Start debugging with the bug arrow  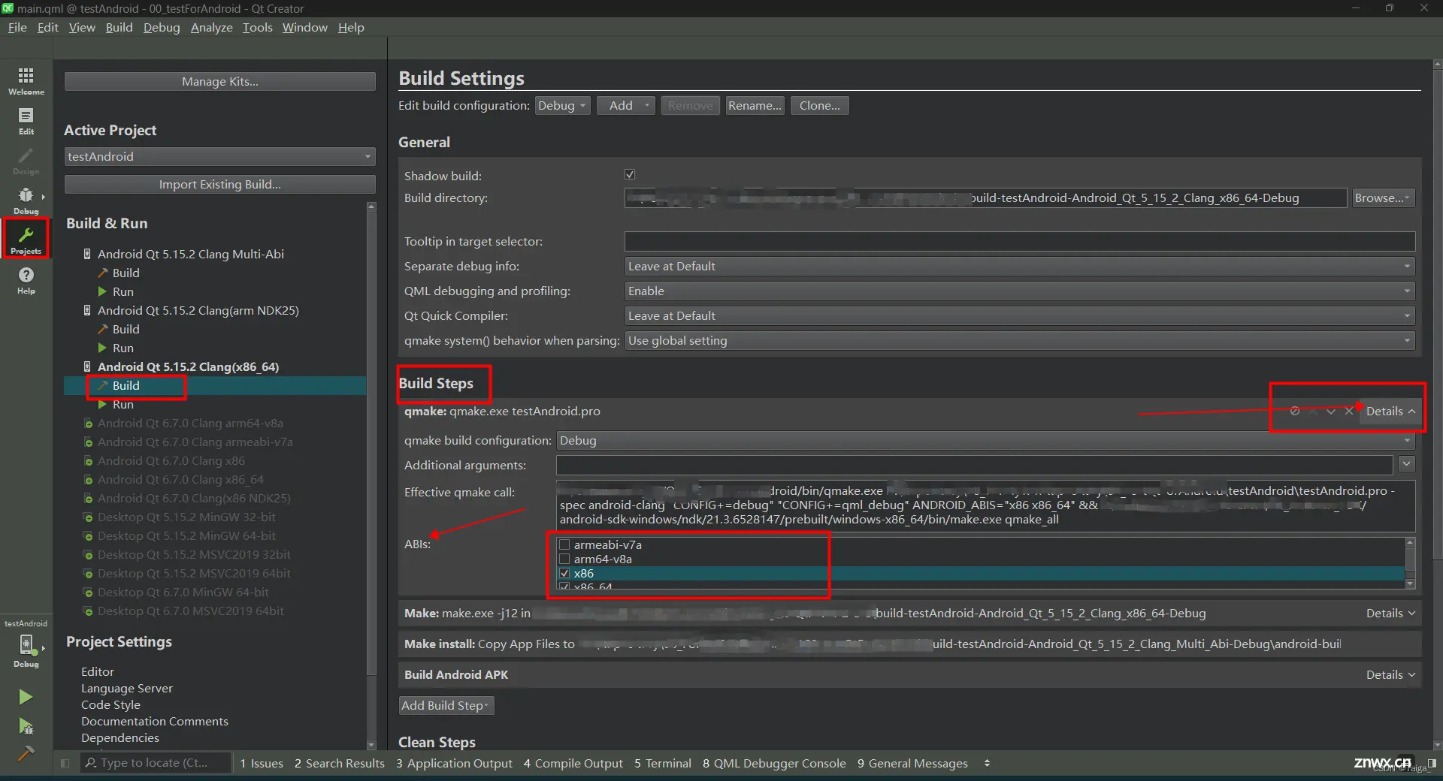point(26,725)
